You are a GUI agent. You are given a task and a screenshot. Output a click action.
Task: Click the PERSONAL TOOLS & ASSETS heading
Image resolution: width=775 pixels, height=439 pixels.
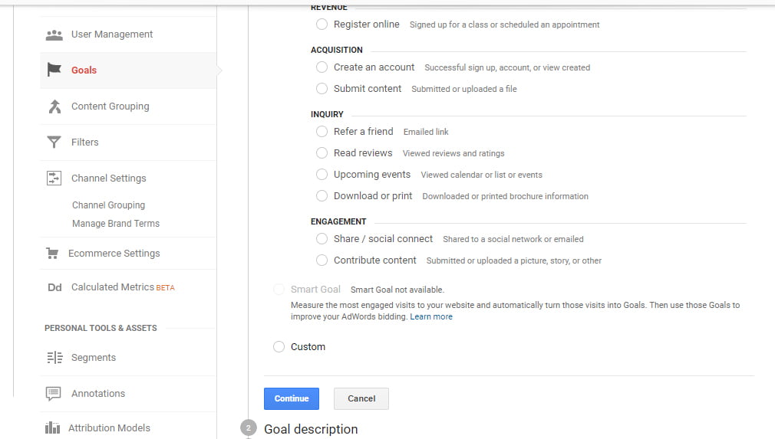coord(101,328)
